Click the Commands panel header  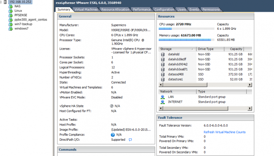point(106,150)
